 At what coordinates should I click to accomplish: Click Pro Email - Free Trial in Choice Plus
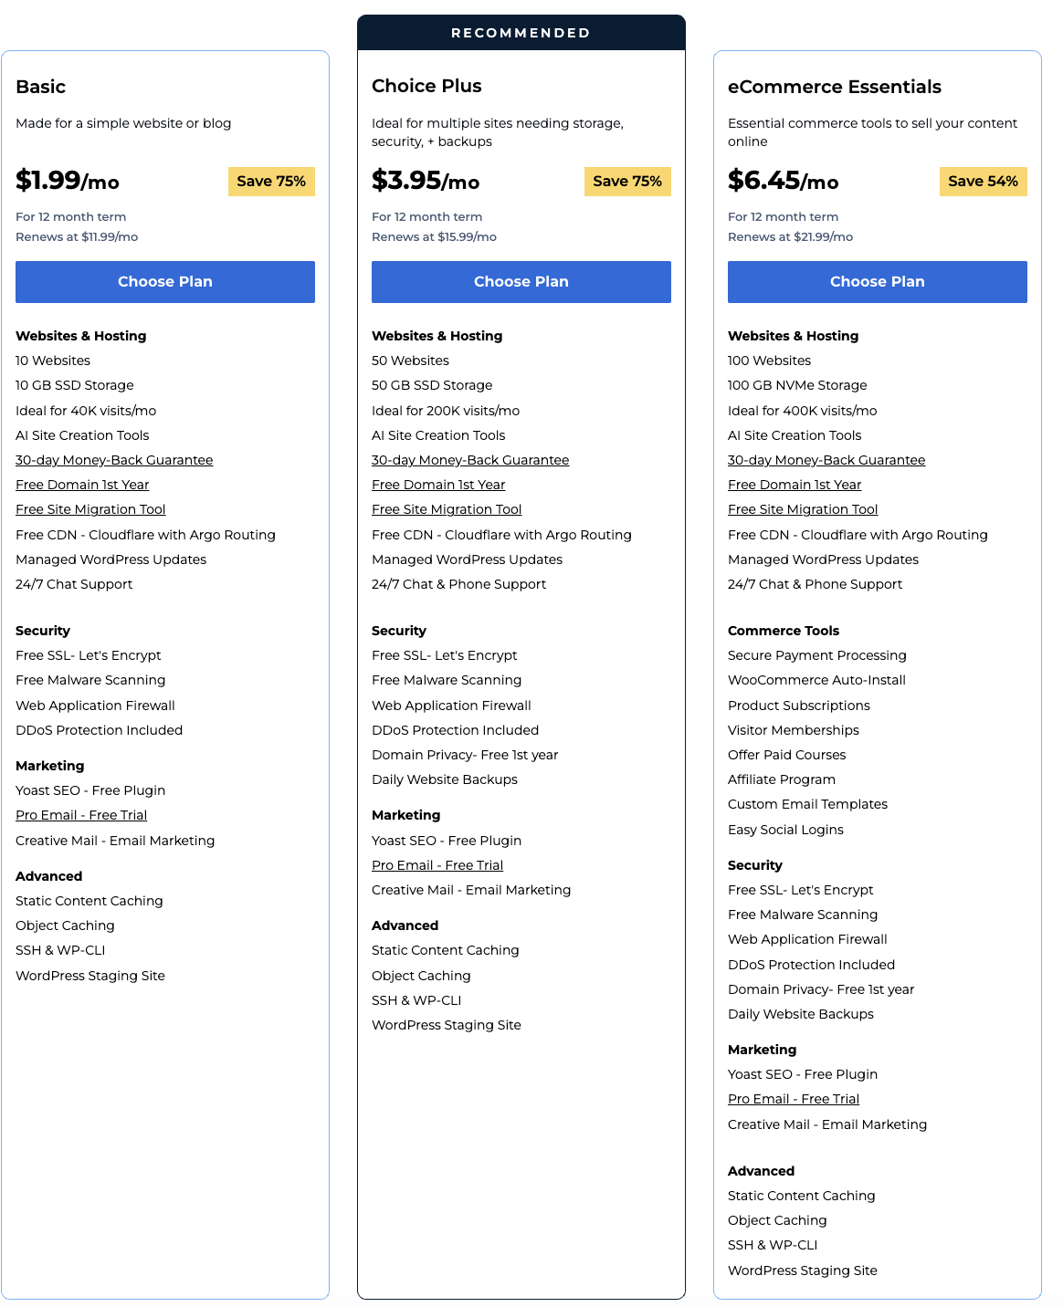coord(437,865)
